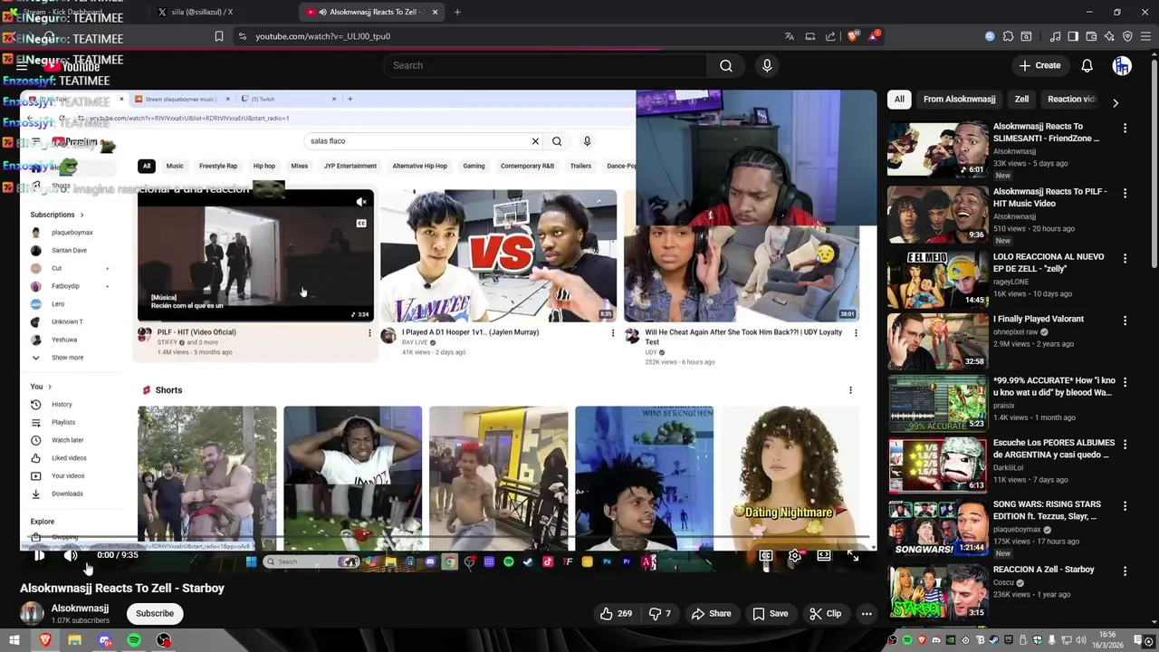The width and height of the screenshot is (1159, 652).
Task: Open the YouTube account avatar menu
Action: 1122,65
